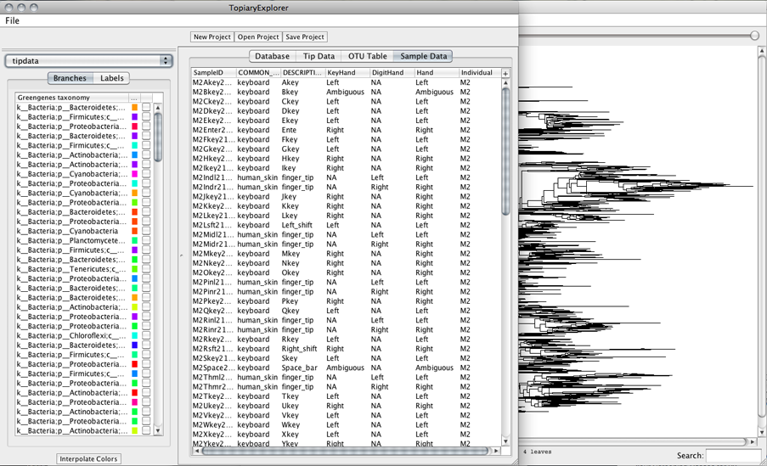
Task: Click the Space_bar description cell
Action: click(299, 368)
